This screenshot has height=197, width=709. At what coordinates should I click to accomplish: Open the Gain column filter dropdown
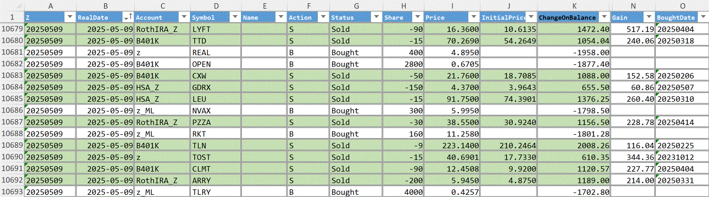(648, 17)
